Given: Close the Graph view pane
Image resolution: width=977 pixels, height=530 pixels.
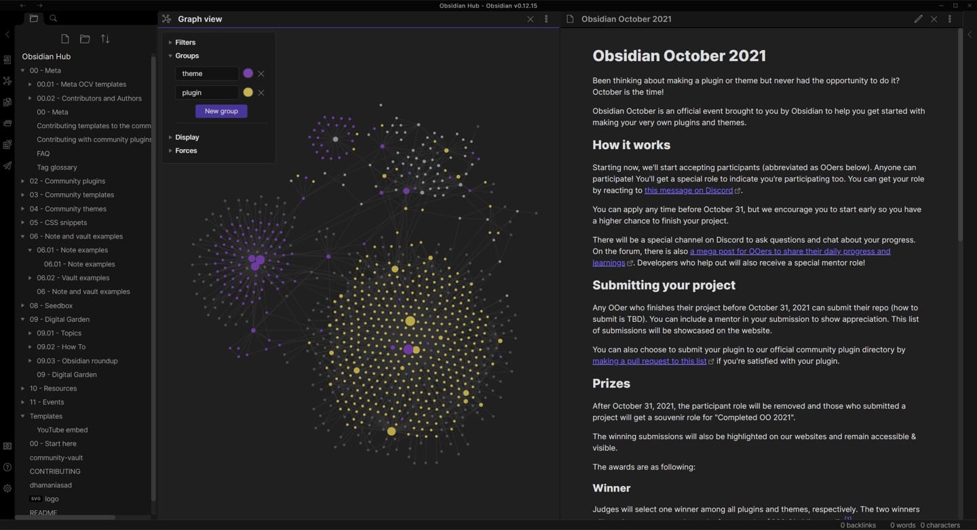Looking at the screenshot, I should [531, 19].
